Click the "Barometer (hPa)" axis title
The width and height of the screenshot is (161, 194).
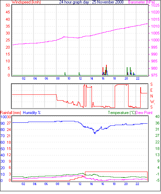click(x=141, y=2)
